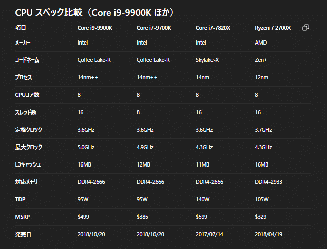327x249 pixels.
Task: Select the '$385' price cell
Action: point(142,217)
